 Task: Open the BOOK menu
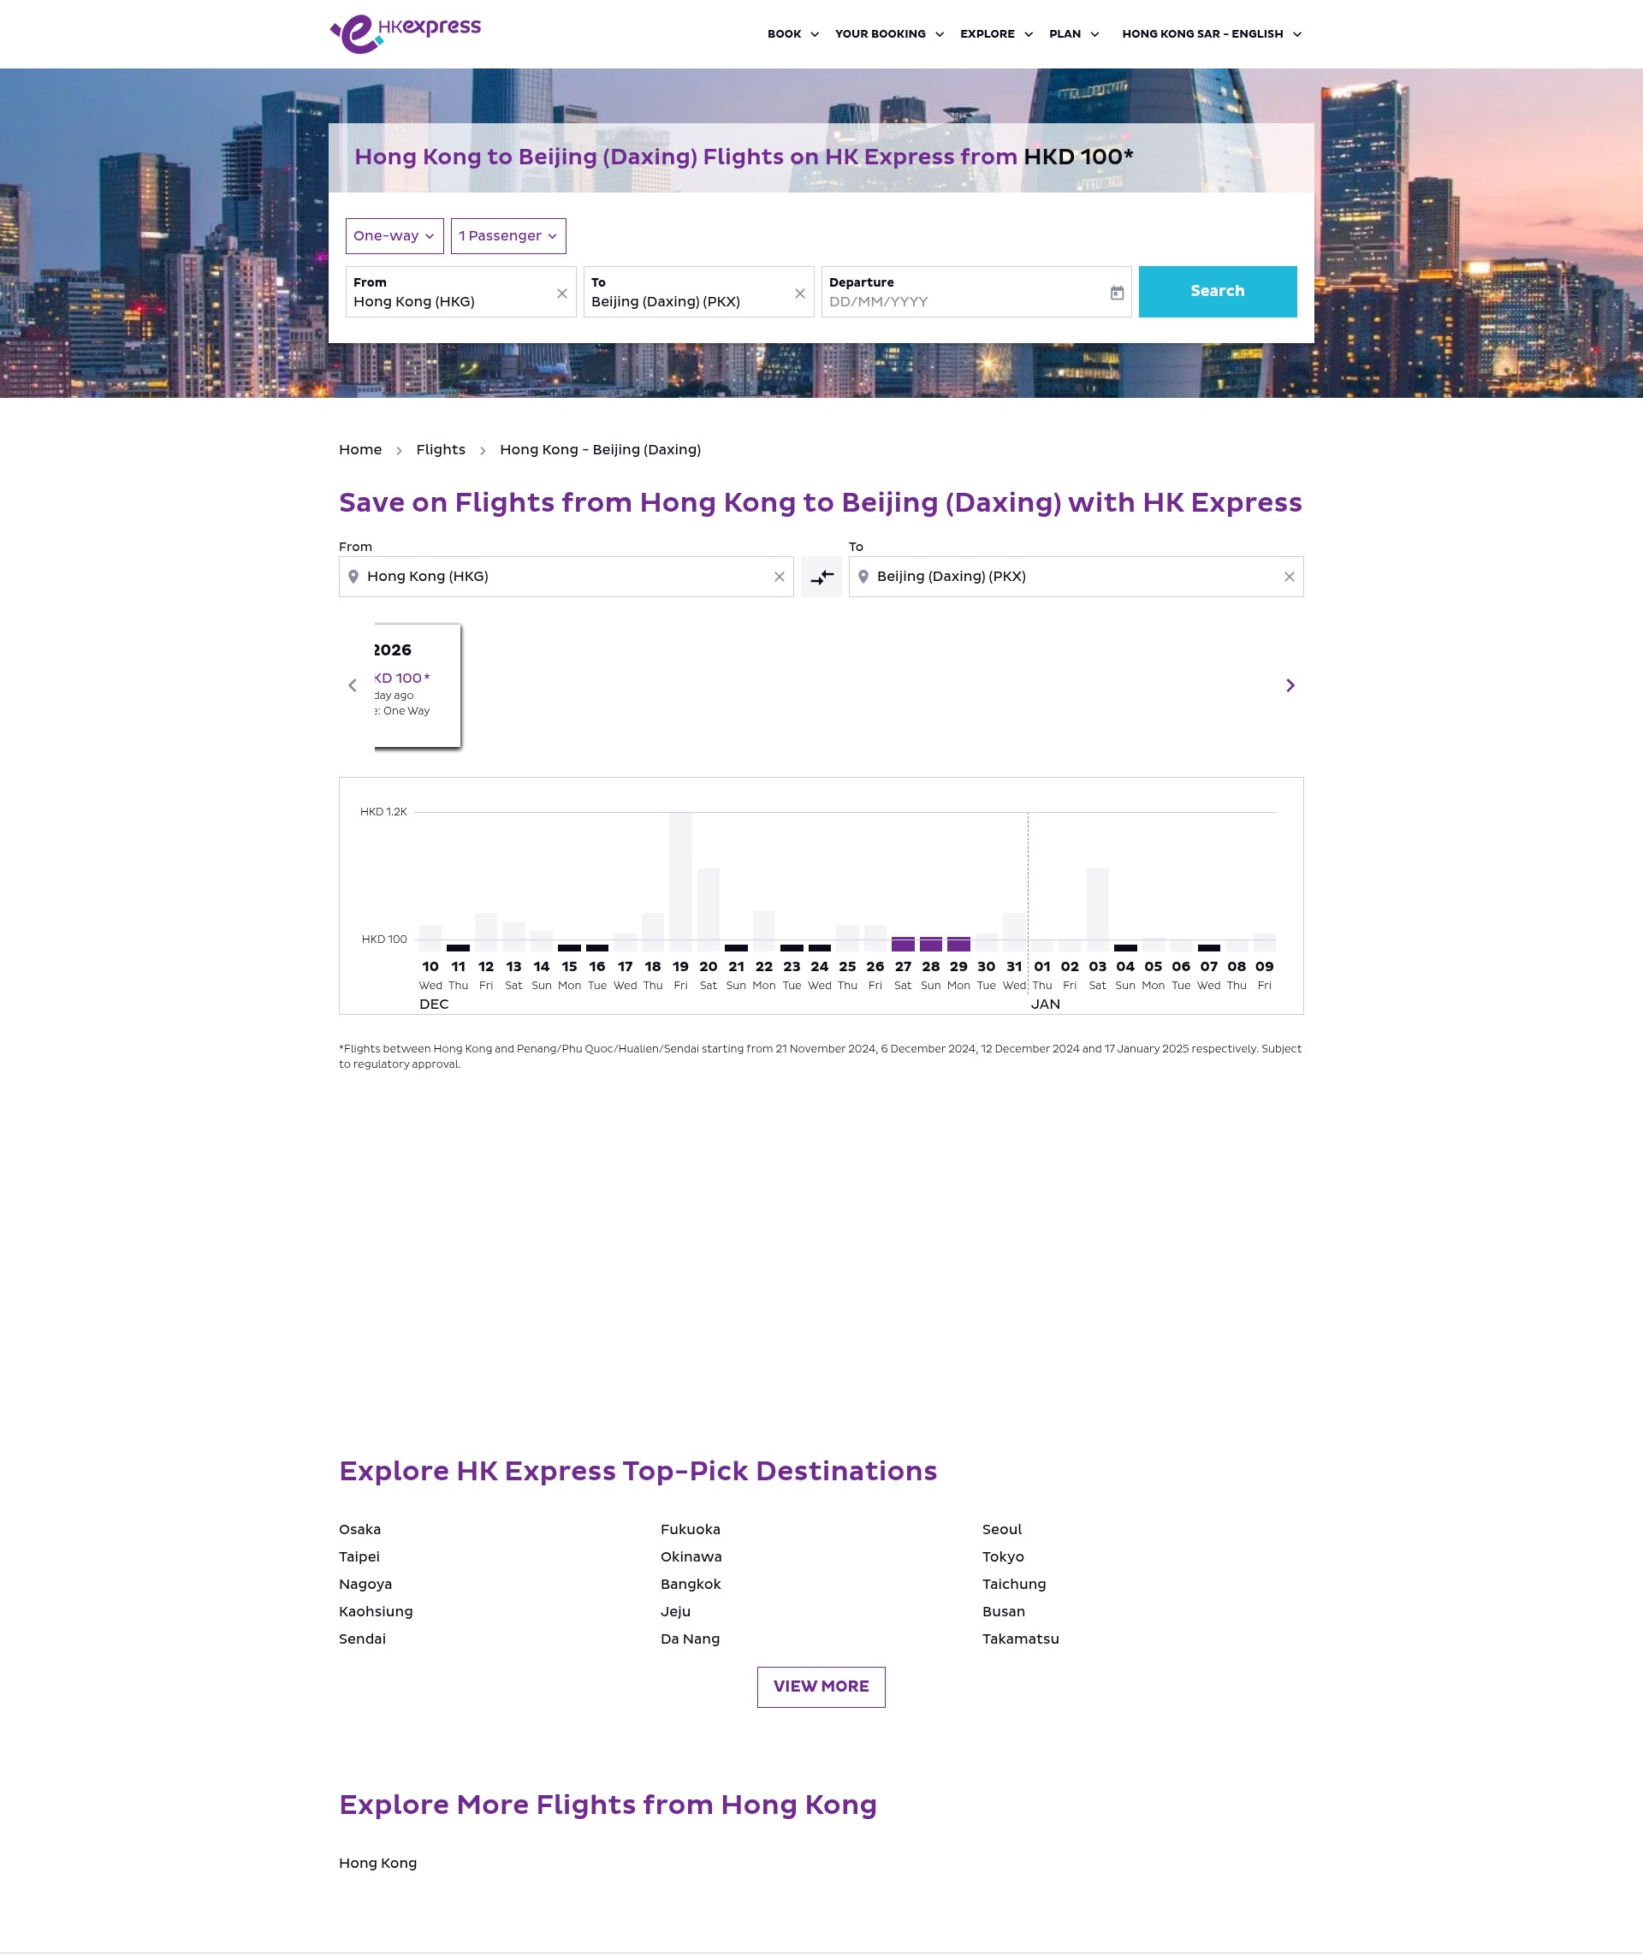click(792, 34)
